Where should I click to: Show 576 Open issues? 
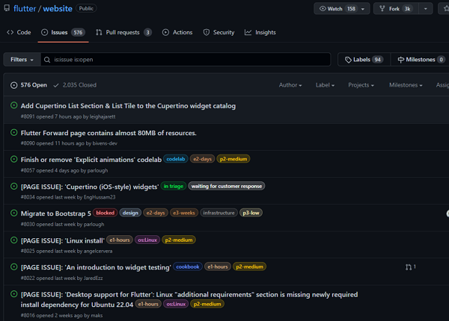[x=28, y=85]
